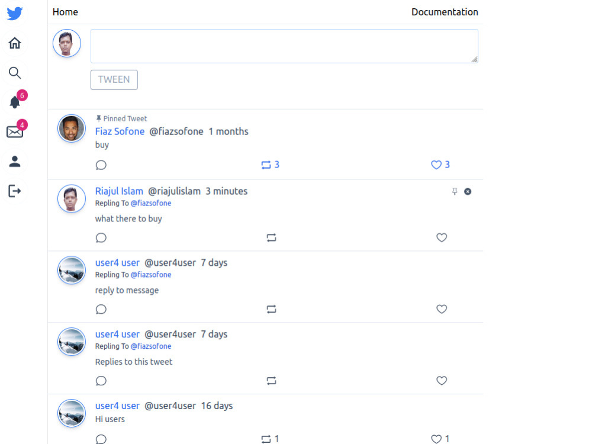The image size is (592, 444).
Task: Like the 'Replies to this tweet' post
Action: [442, 381]
